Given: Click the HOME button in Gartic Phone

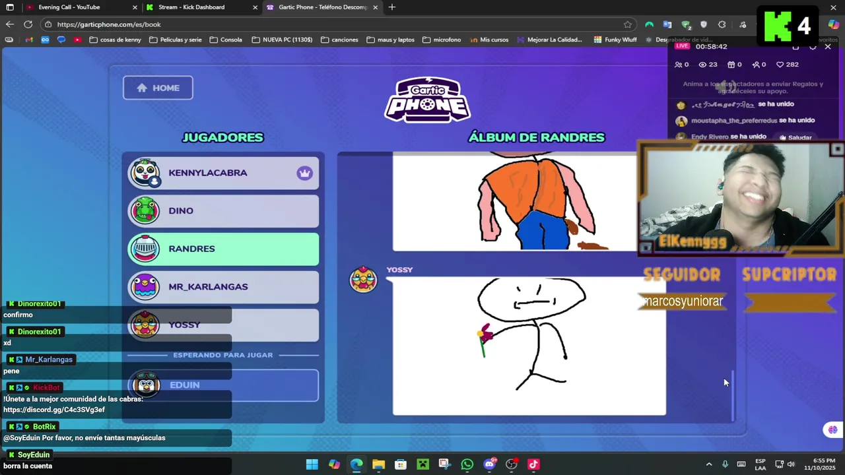Looking at the screenshot, I should click(158, 88).
